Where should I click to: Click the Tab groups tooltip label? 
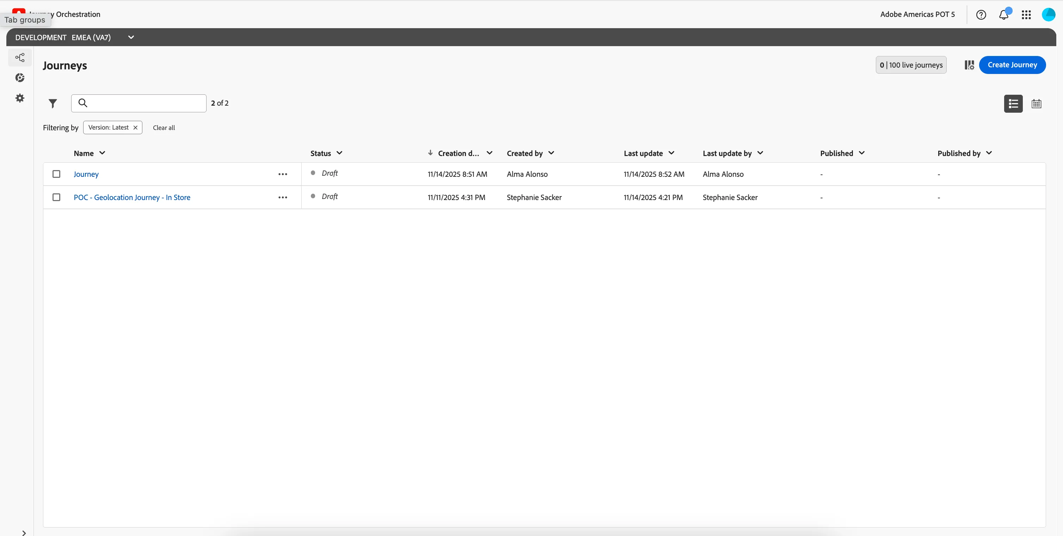(25, 20)
